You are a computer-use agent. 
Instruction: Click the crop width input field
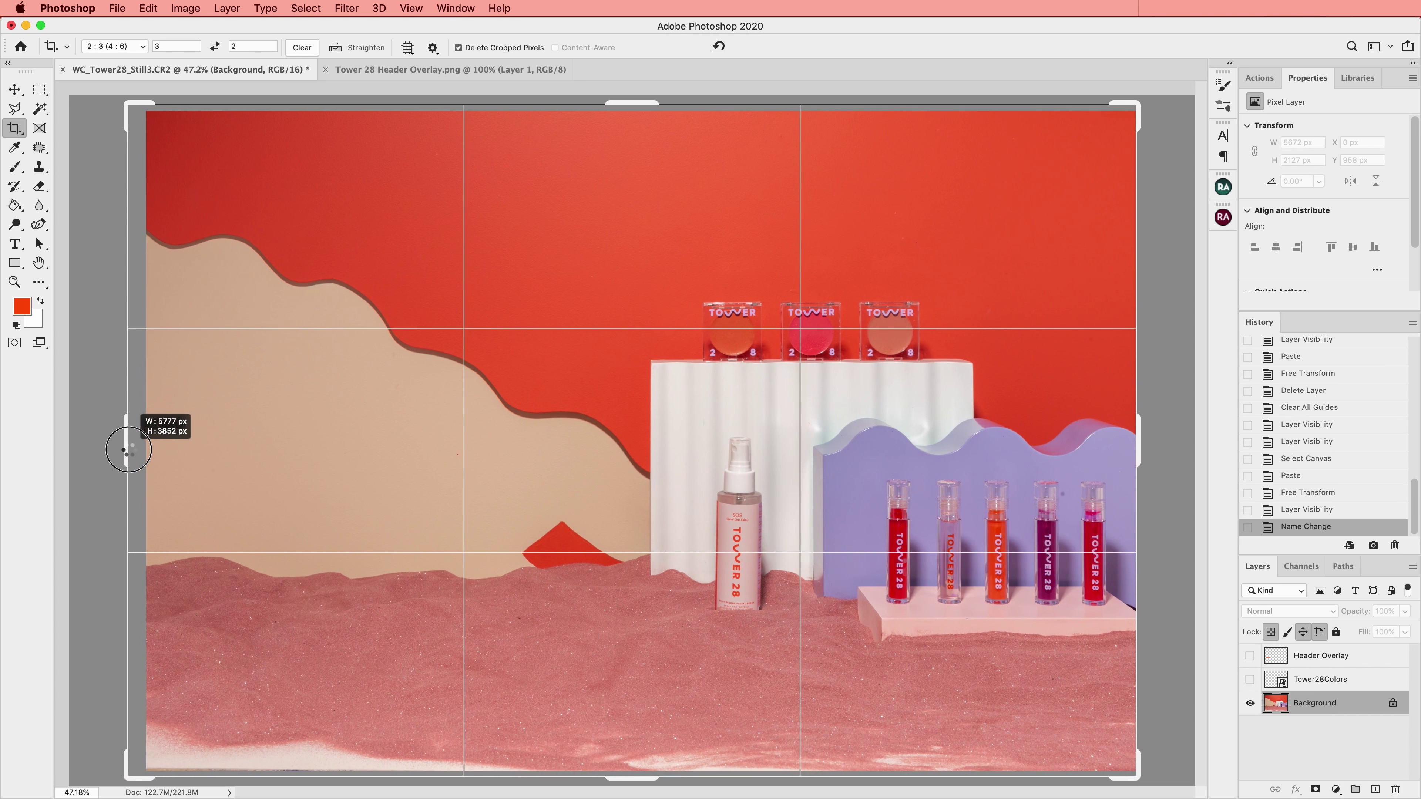click(x=177, y=47)
